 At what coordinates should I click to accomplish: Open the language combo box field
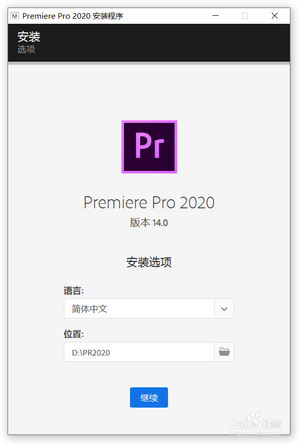tap(139, 308)
